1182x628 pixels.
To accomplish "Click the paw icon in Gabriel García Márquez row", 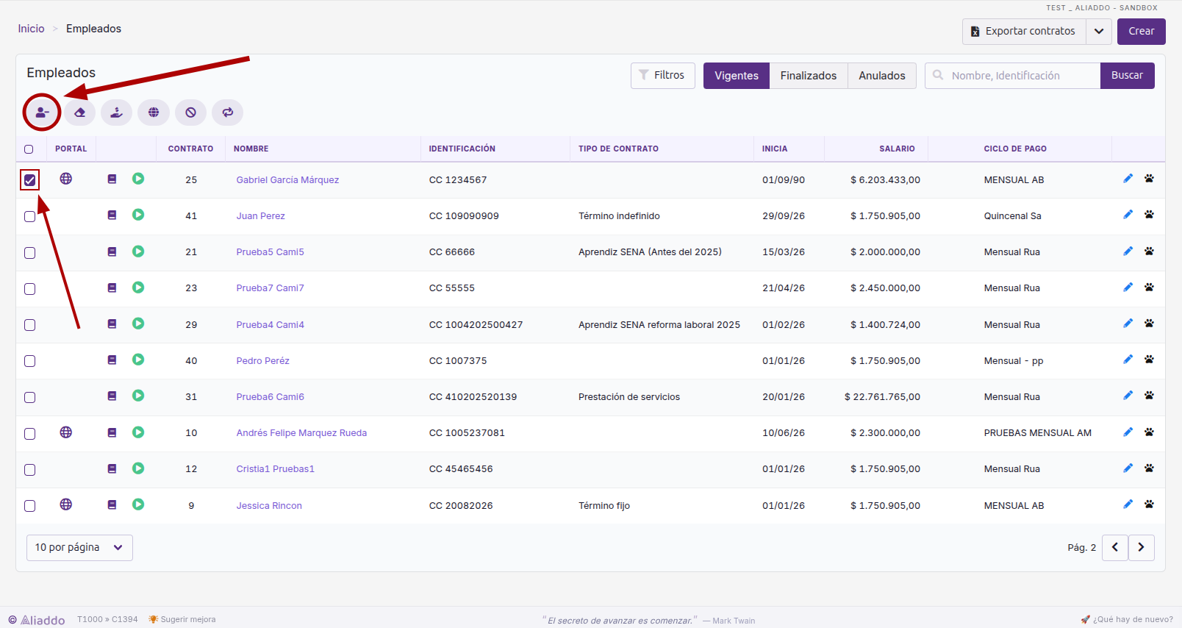I will (x=1149, y=179).
